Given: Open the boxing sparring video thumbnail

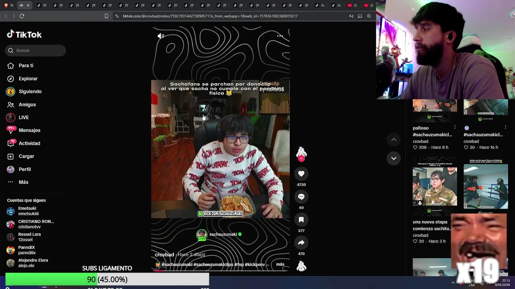Looking at the screenshot, I should tap(486, 186).
